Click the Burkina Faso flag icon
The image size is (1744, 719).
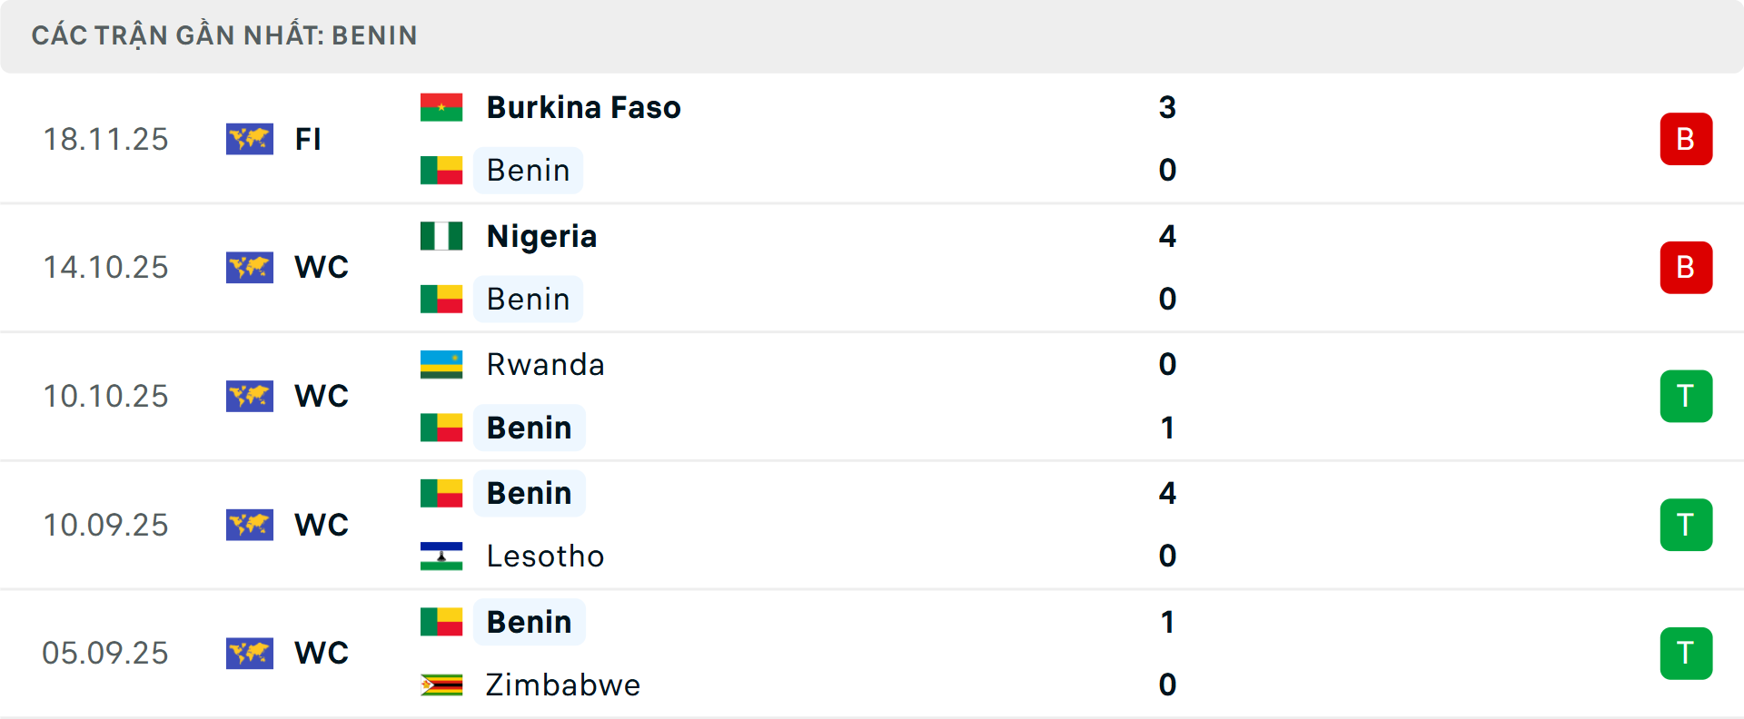(x=441, y=107)
